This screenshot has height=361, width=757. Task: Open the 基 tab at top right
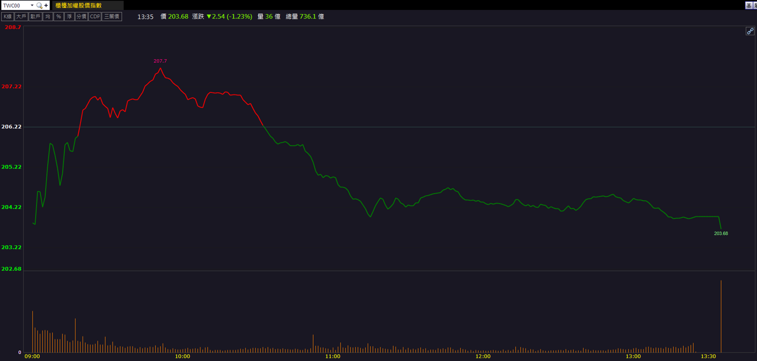point(748,6)
